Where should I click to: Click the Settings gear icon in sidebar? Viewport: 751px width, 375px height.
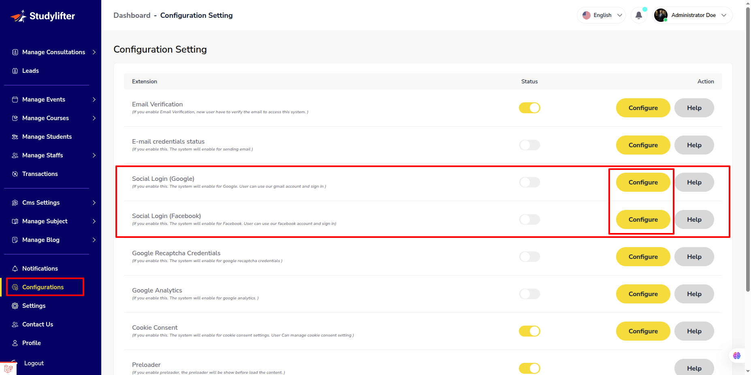tap(15, 306)
